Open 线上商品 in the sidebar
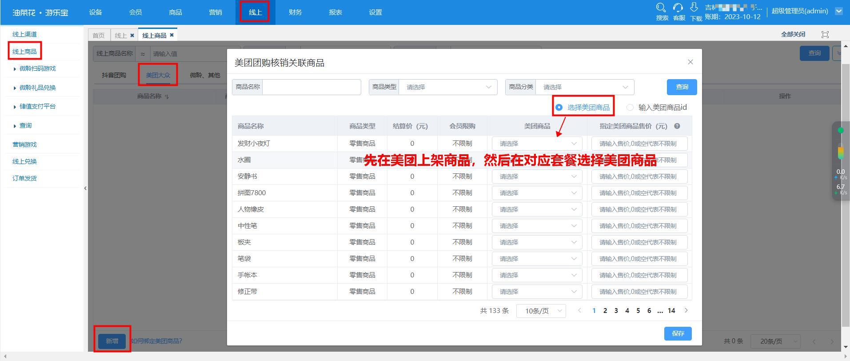The image size is (850, 361). pyautogui.click(x=25, y=52)
